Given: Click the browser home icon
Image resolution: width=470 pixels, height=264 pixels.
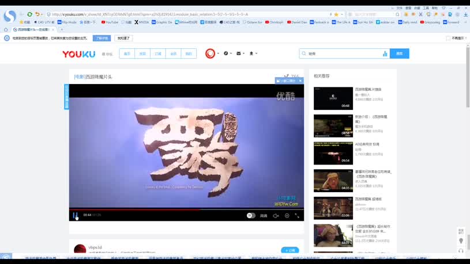Looking at the screenshot, I should (6, 29).
